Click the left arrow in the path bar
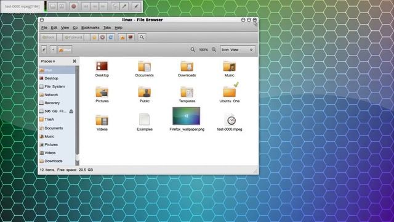Viewport: 394px width, 222px height. click(x=53, y=49)
